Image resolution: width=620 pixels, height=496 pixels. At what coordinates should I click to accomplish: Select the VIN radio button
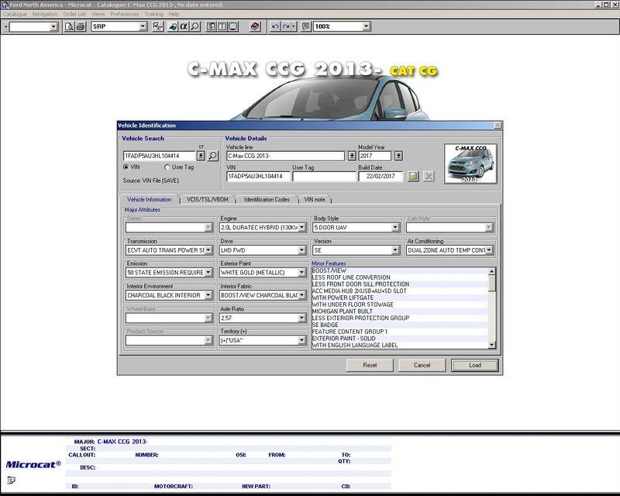[126, 167]
